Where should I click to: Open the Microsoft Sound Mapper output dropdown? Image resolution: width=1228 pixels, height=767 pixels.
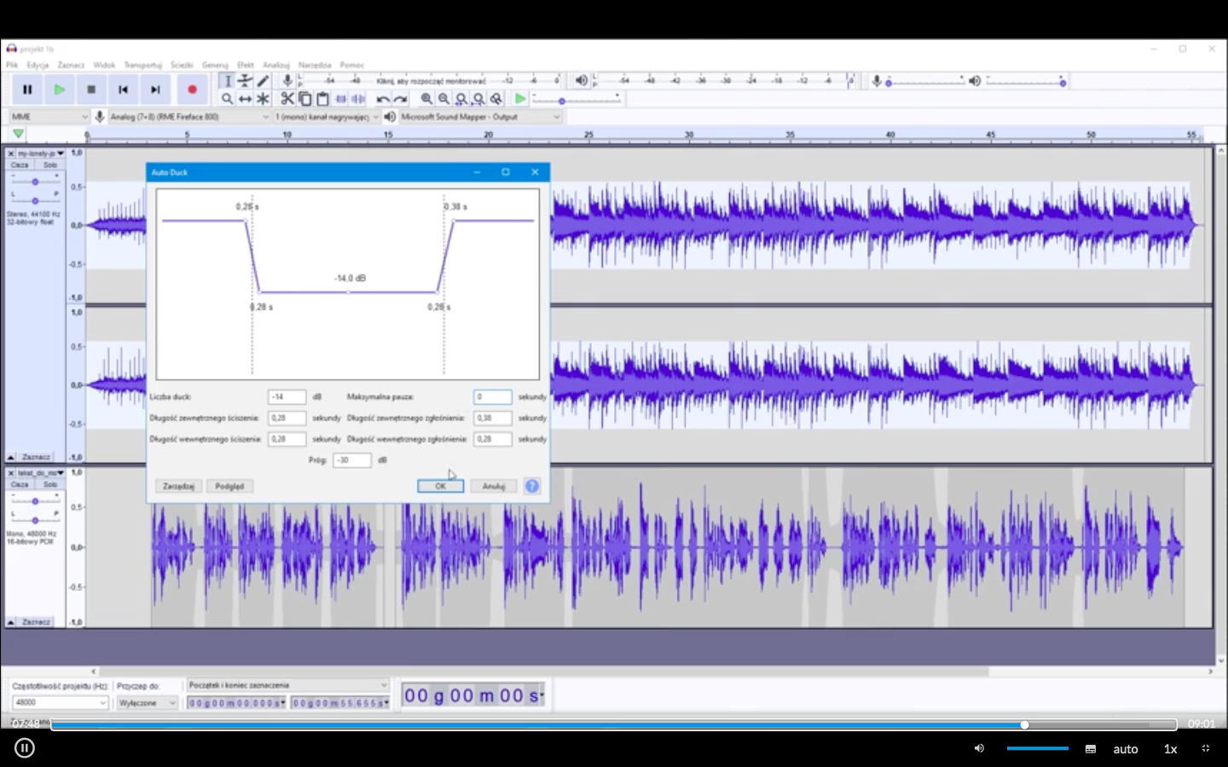tap(480, 117)
